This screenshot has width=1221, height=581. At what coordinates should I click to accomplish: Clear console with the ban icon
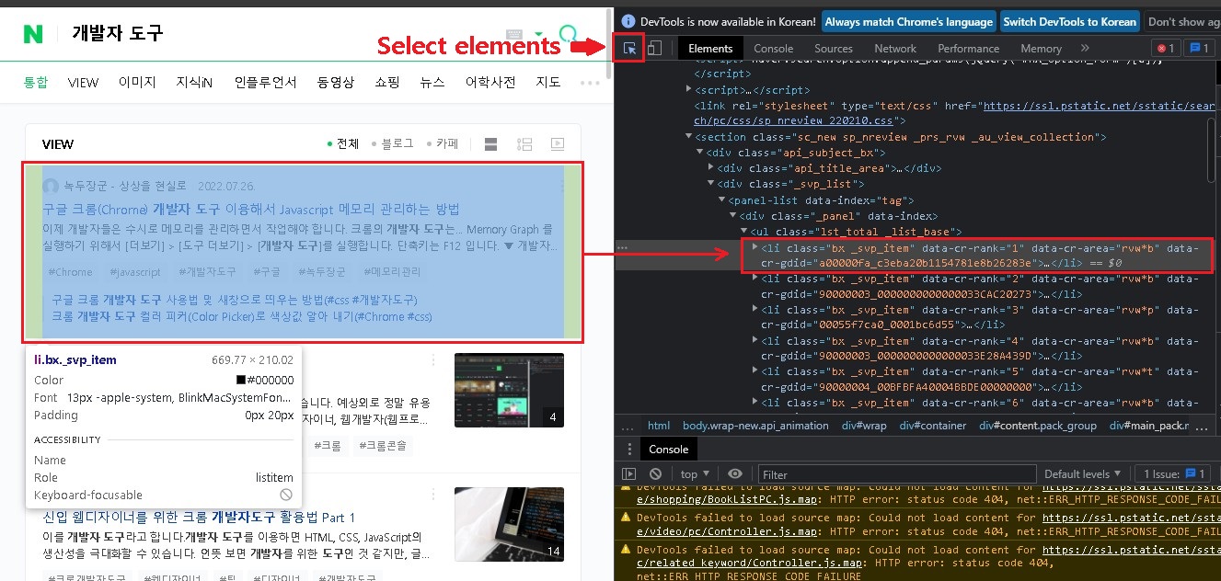click(x=655, y=474)
